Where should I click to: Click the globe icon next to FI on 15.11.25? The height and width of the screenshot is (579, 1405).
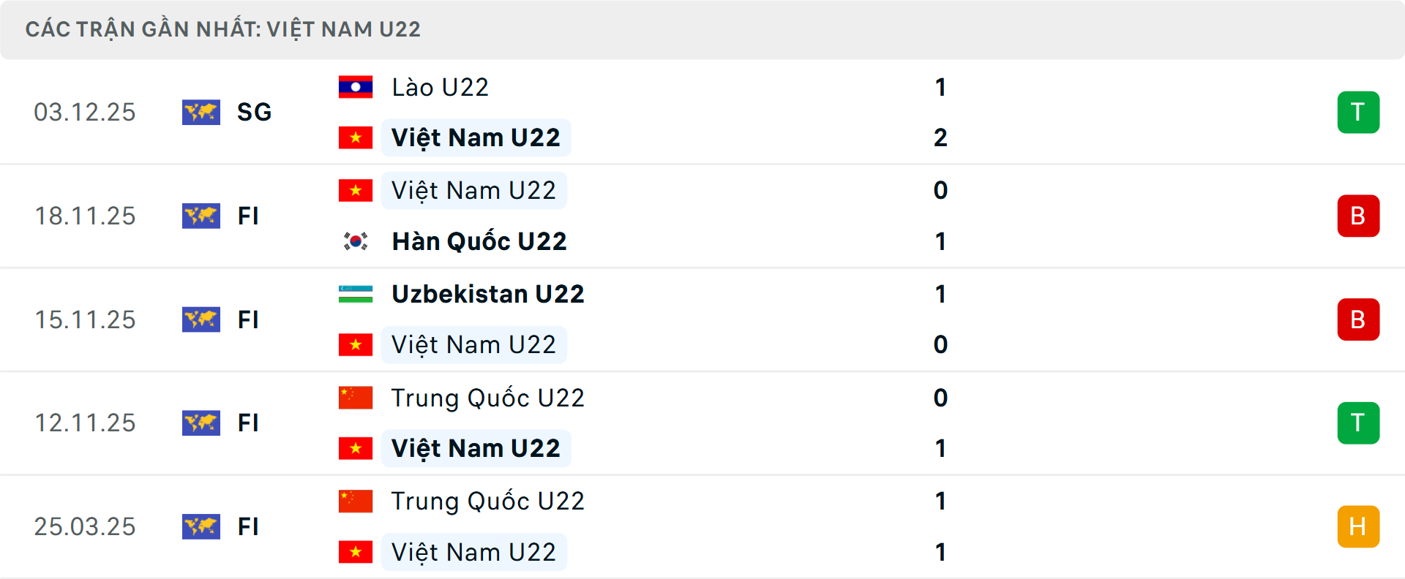point(201,319)
